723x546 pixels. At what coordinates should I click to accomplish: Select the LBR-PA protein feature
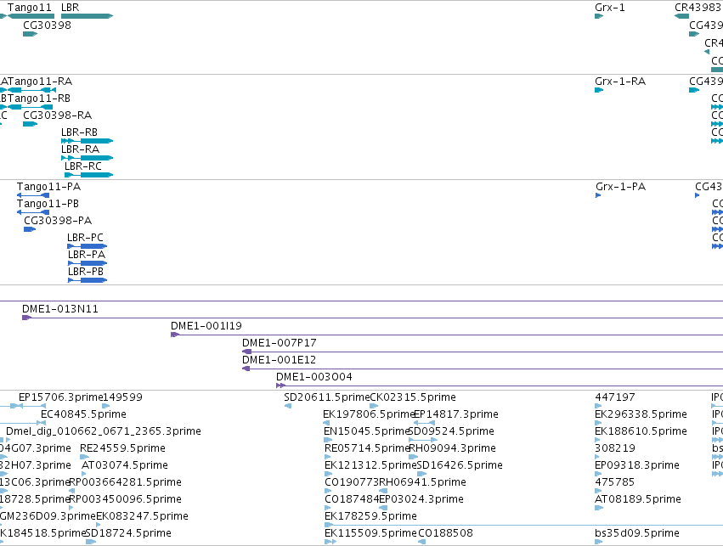point(88,263)
